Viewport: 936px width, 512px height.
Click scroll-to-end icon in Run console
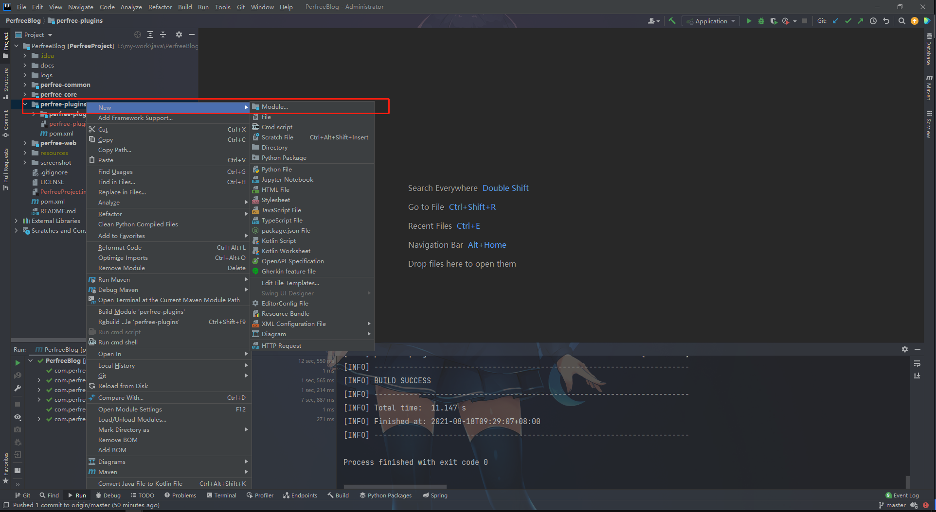point(917,375)
